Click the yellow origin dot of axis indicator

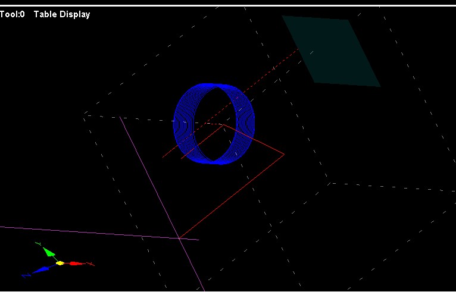(60, 263)
